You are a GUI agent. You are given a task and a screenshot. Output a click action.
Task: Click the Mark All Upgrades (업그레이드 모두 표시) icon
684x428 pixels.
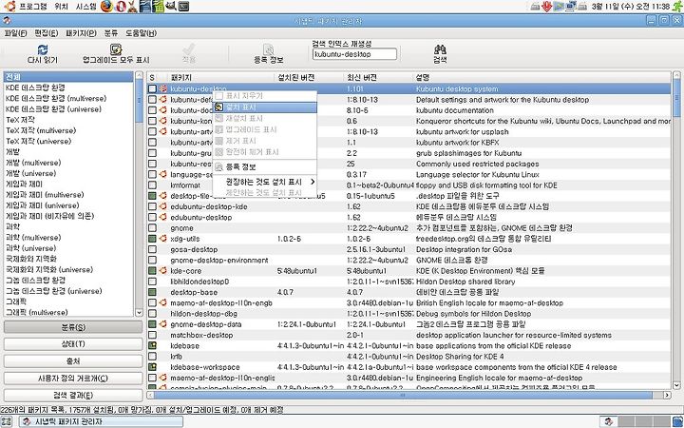point(116,49)
